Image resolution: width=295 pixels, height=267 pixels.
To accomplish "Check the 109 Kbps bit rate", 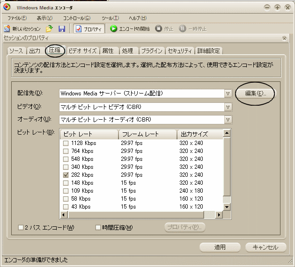I will (66, 191).
